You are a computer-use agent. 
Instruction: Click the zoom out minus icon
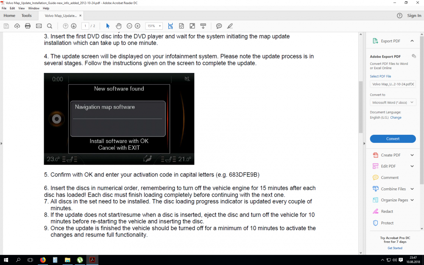tap(129, 26)
